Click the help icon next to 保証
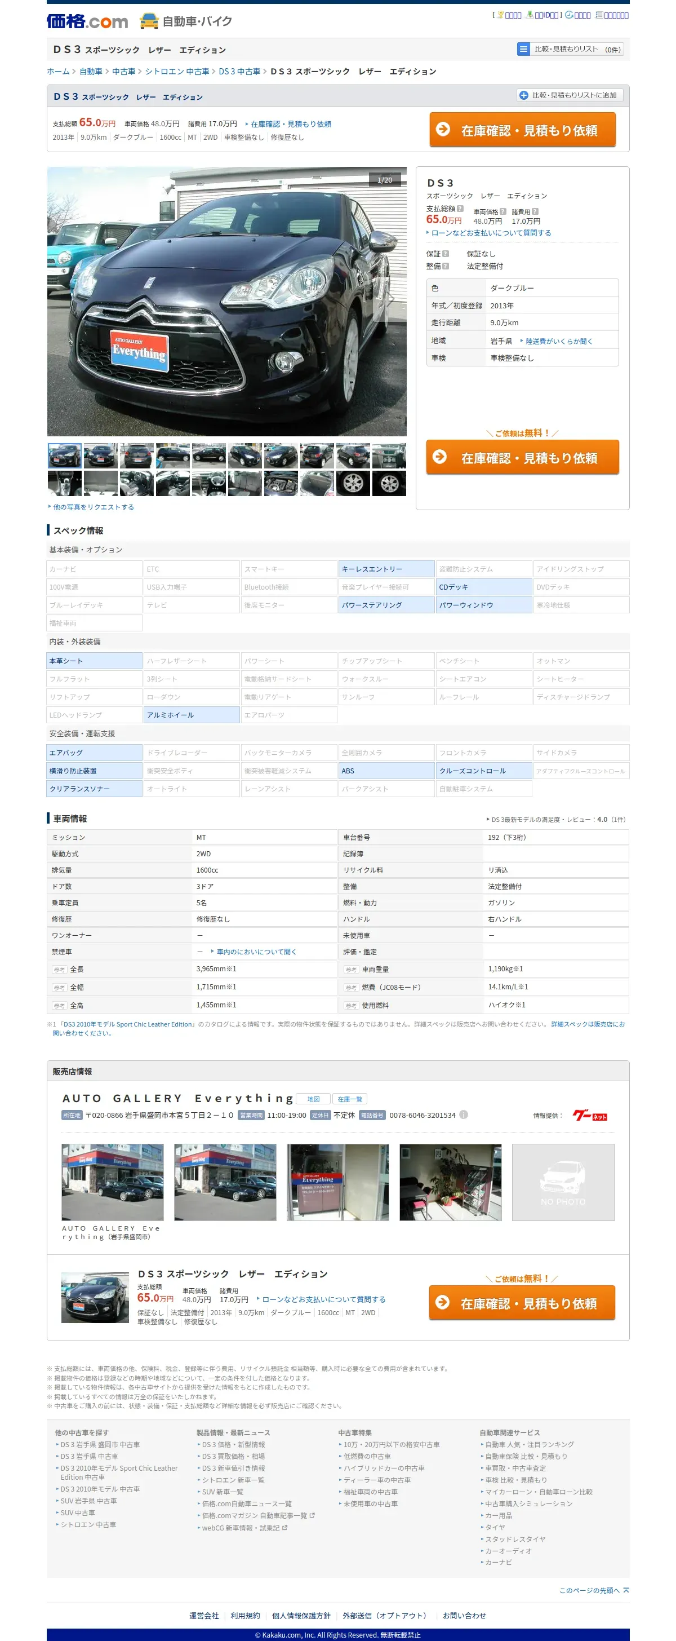This screenshot has height=1641, width=676. click(446, 254)
